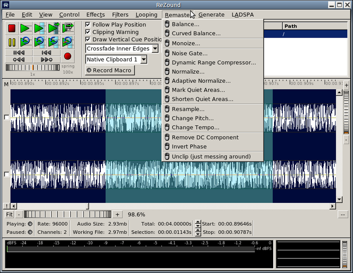Open the Looping menu
The width and height of the screenshot is (353, 273).
[146, 15]
